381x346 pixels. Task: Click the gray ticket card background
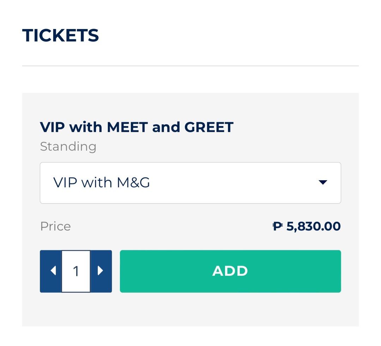point(190,311)
